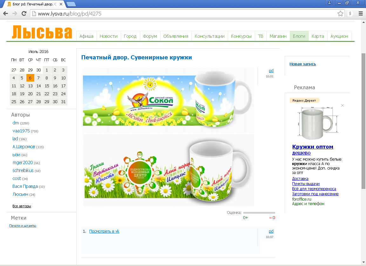Image resolution: width=366 pixels, height=266 pixels.
Task: Click the pd author link beside post
Action: tap(271, 71)
